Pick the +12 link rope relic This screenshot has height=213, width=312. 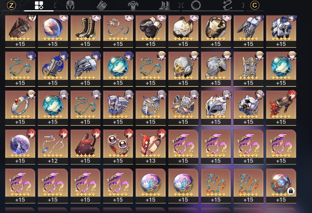point(53,147)
